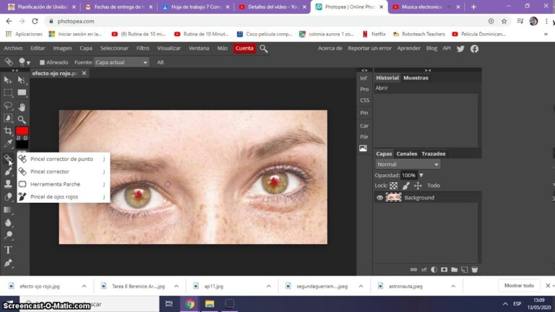The height and width of the screenshot is (312, 555).
Task: Expand ap11.jpg download options
Action: pos(269,286)
